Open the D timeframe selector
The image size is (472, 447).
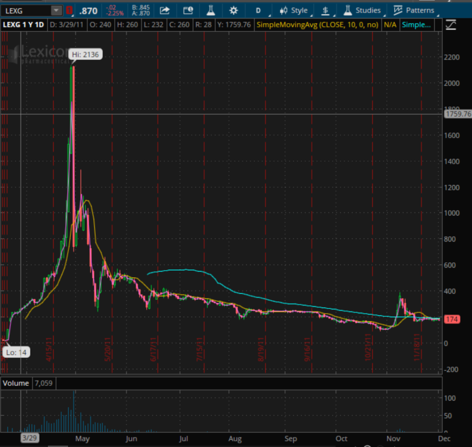click(x=258, y=11)
